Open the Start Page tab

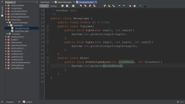[45, 2]
